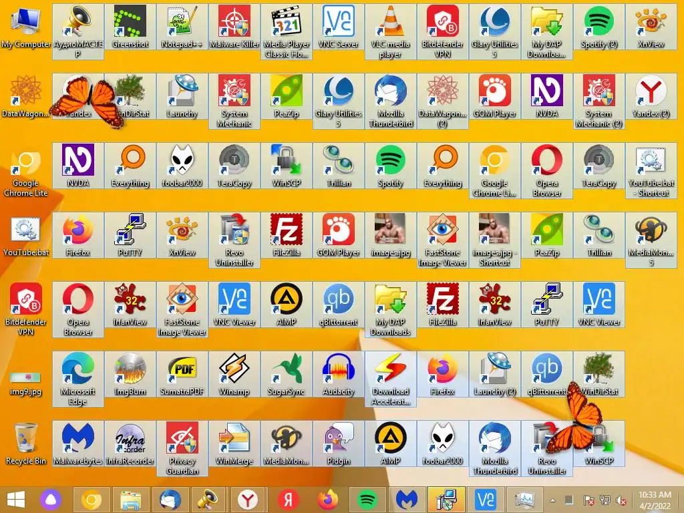Viewport: 684px width, 513px height.
Task: Open the red Я Yandex taskbar icon
Action: [x=288, y=500]
